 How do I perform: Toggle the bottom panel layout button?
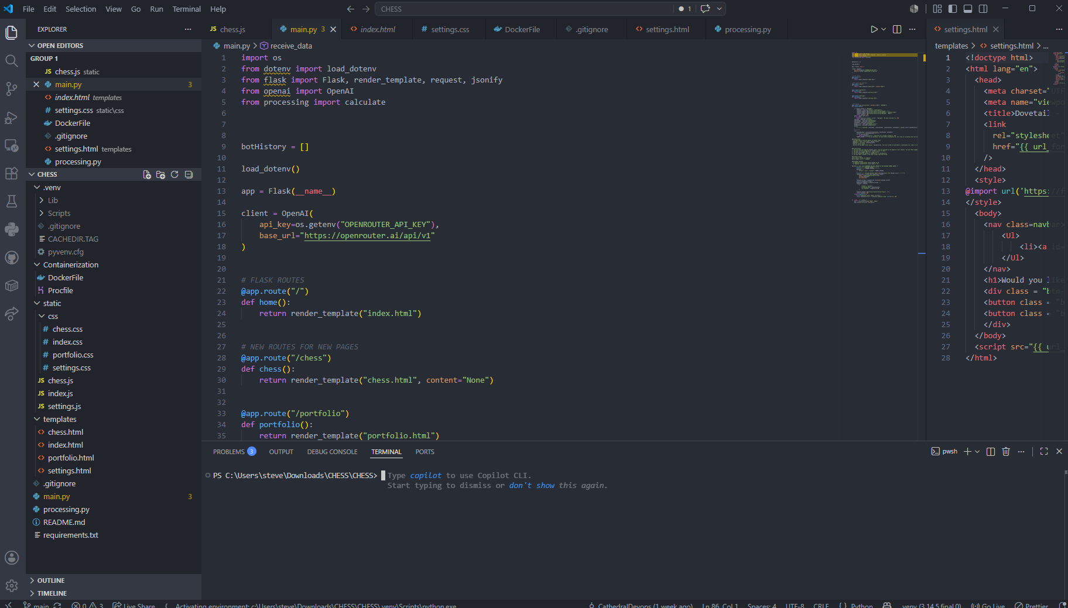(968, 9)
